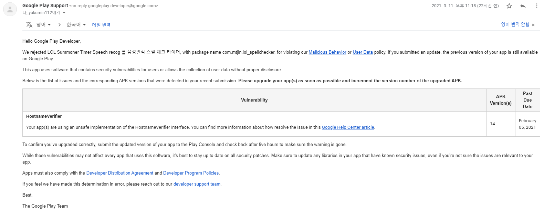Image resolution: width=544 pixels, height=220 pixels.
Task: Click the sender address no-reply-googleplay-developer@google.com
Action: [x=114, y=6]
